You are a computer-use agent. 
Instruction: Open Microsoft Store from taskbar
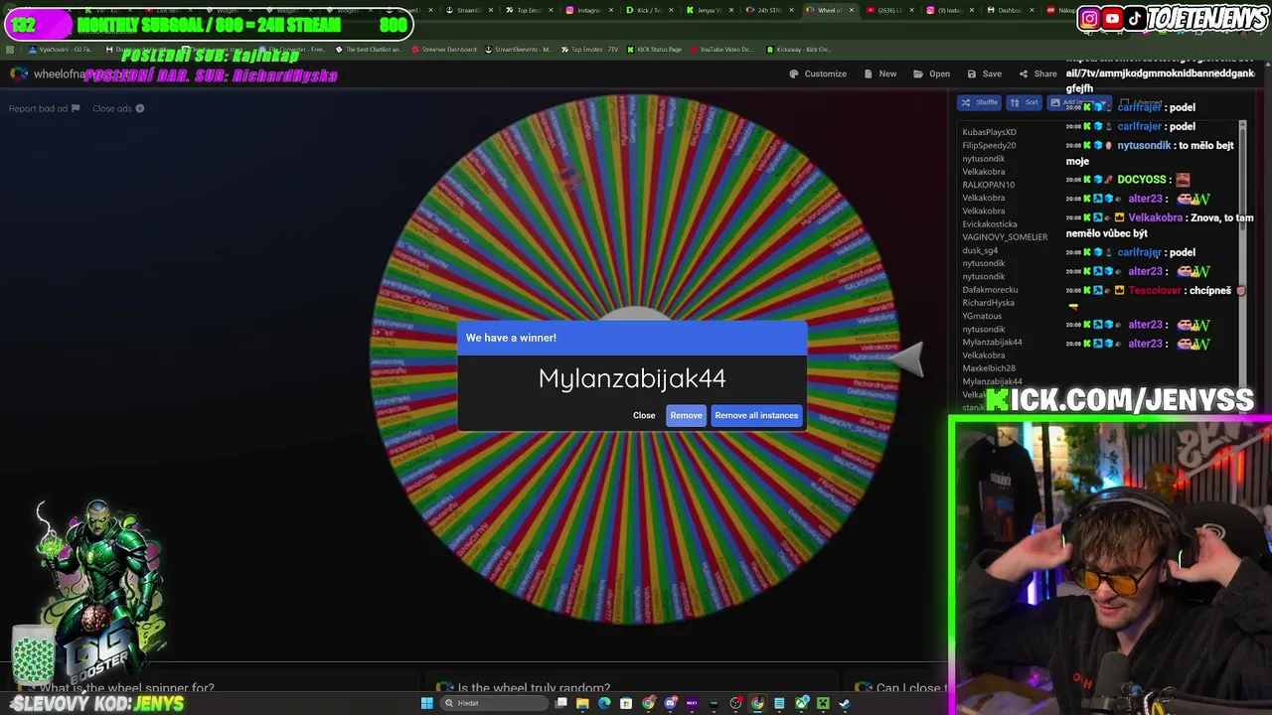tap(626, 703)
